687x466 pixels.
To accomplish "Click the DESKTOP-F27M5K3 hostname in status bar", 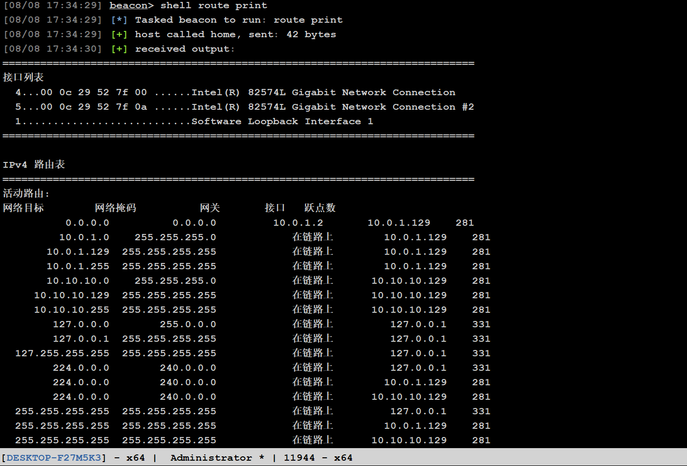I will [54, 458].
